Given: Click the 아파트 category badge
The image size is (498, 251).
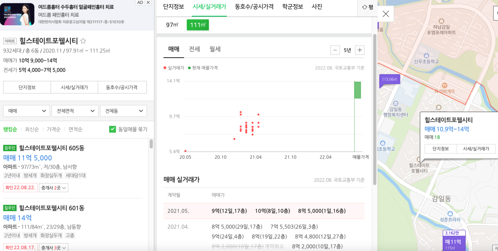Looking at the screenshot, I should 10,41.
